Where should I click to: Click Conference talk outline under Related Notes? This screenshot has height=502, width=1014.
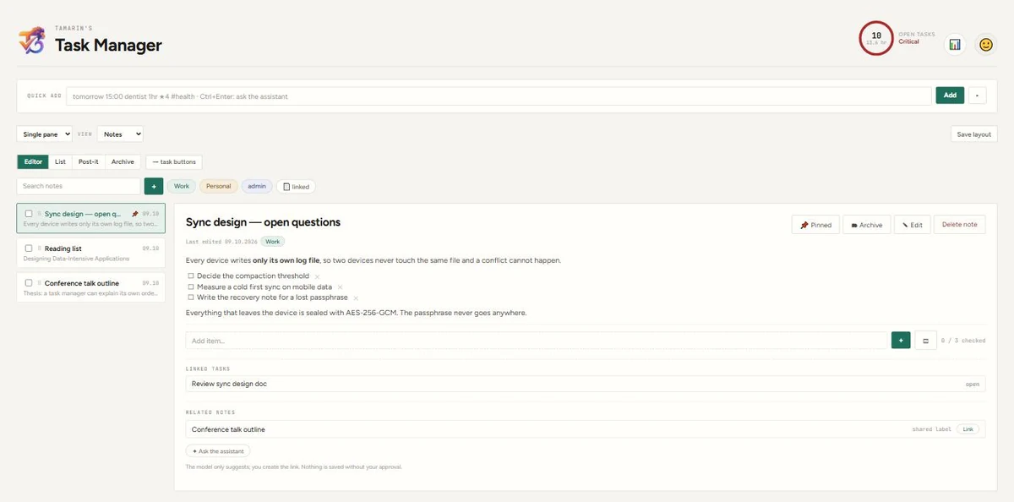pyautogui.click(x=586, y=429)
